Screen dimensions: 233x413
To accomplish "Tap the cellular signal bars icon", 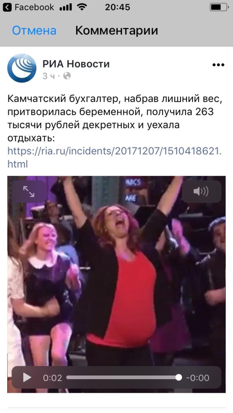I will 66,7.
